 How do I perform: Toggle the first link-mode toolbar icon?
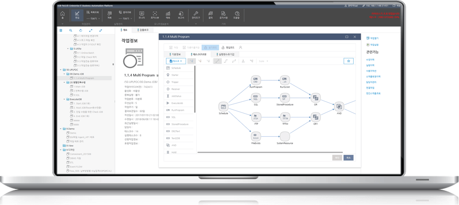[191, 61]
